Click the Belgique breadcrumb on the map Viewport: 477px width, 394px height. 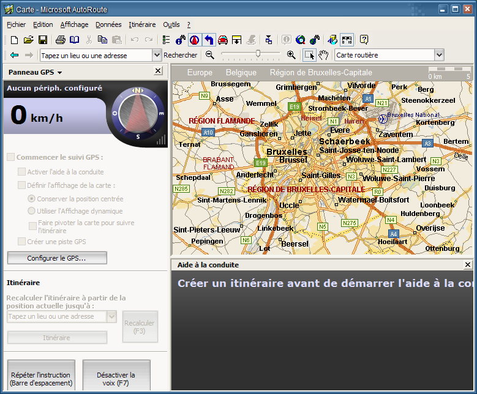[x=241, y=73]
